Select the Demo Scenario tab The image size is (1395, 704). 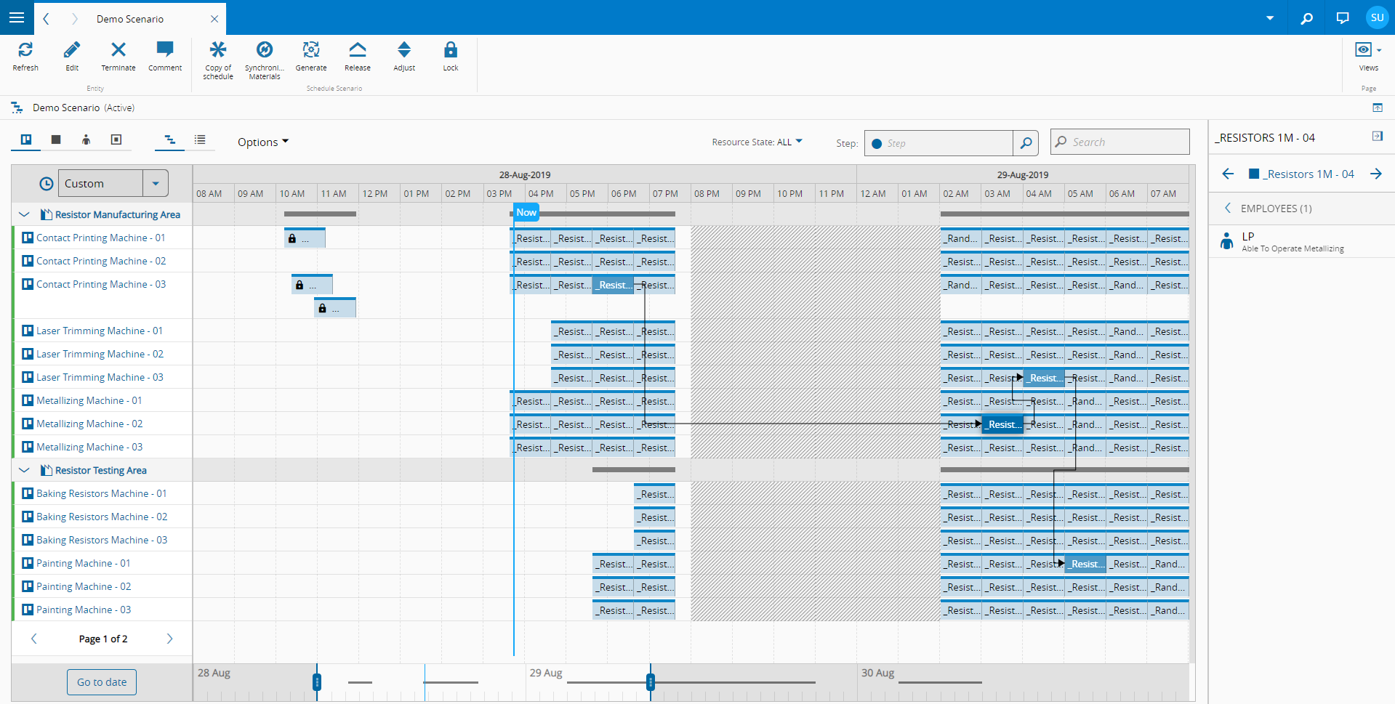point(130,19)
